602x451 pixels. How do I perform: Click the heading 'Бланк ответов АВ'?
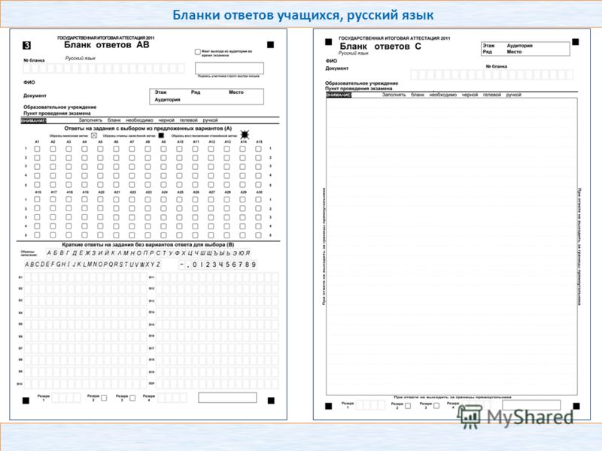coord(106,45)
